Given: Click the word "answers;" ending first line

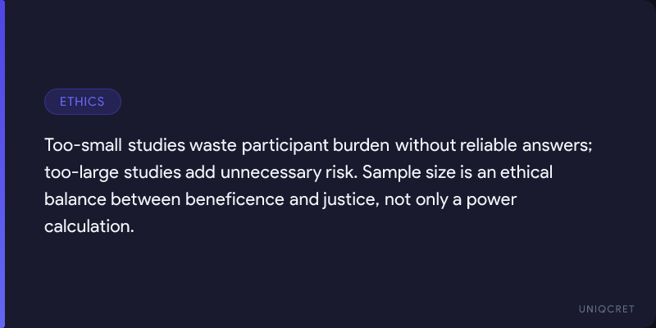Looking at the screenshot, I should (558, 147).
